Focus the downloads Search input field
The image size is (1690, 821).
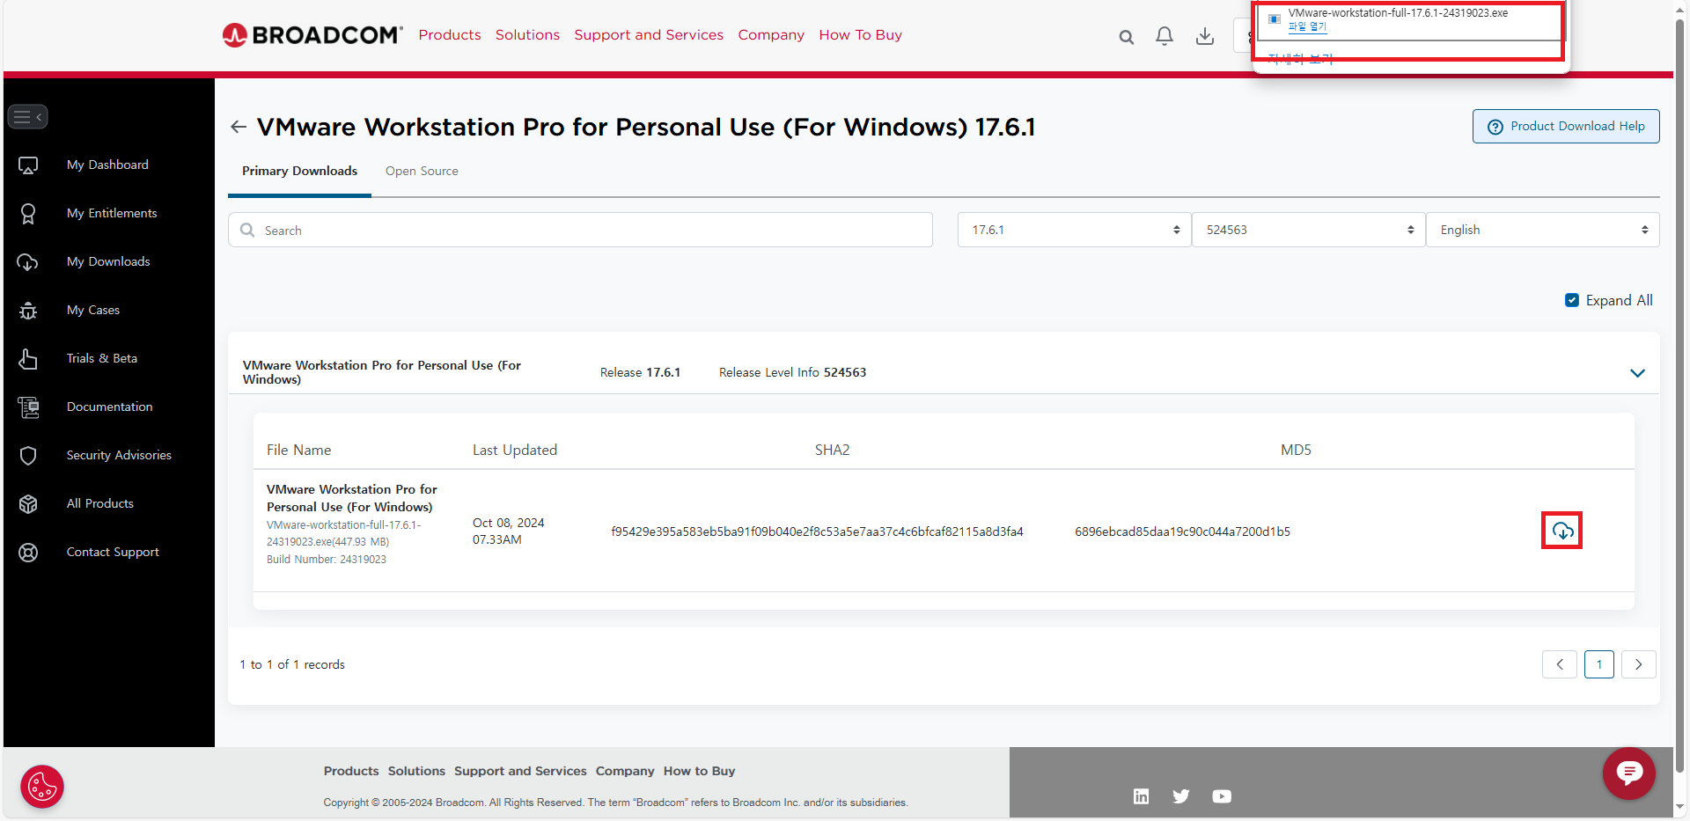(x=580, y=230)
